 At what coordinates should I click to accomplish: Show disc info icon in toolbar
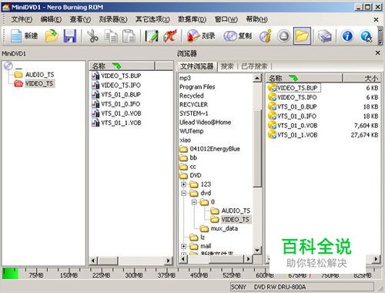coord(266,35)
